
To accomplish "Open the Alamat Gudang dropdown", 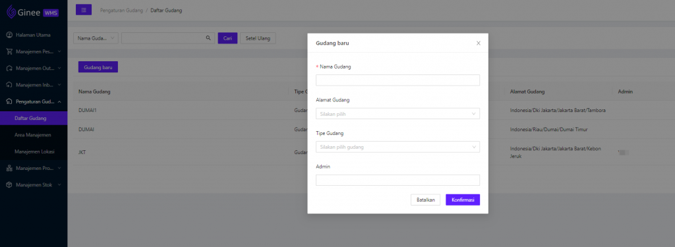I will click(397, 113).
